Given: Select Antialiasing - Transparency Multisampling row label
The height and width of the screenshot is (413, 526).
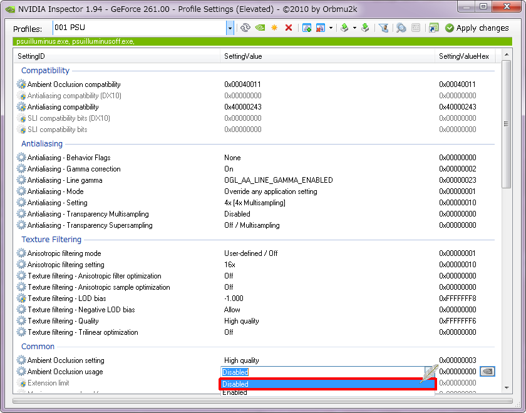Looking at the screenshot, I should (x=88, y=214).
